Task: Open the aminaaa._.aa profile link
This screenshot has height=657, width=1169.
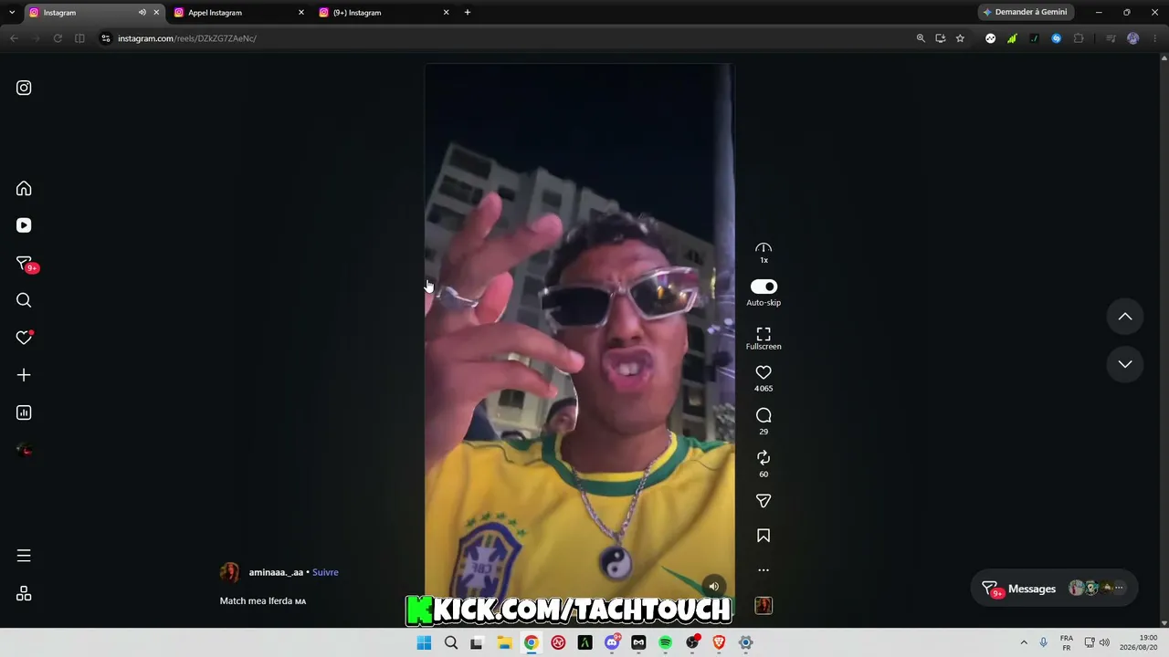Action: (x=276, y=572)
